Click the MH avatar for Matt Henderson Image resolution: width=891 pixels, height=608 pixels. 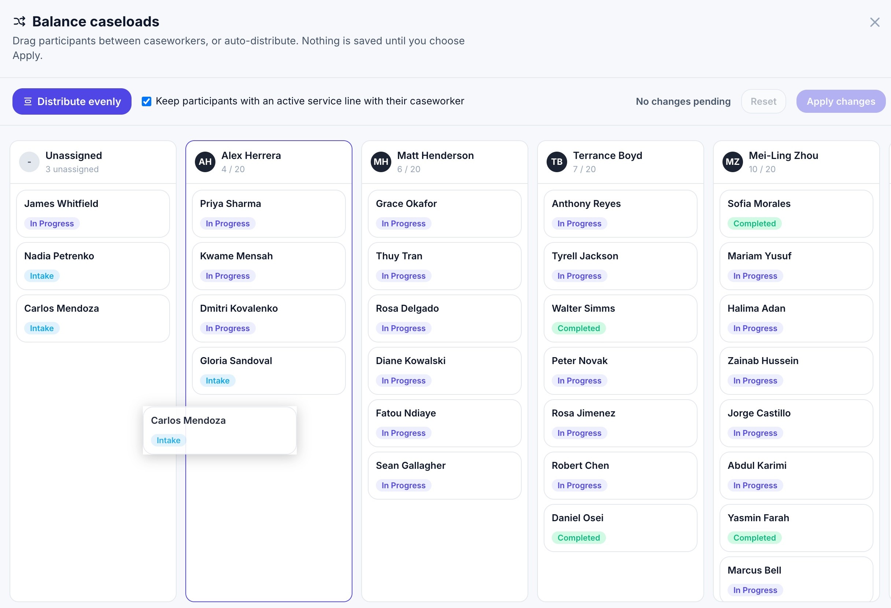click(x=381, y=162)
